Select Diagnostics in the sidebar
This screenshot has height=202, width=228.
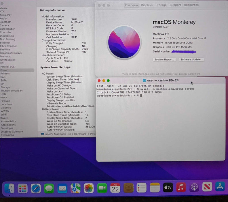[7, 36]
